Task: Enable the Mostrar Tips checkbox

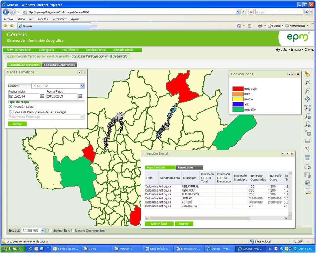Action: [50, 231]
